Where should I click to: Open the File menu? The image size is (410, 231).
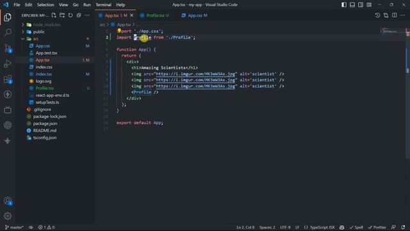[x=17, y=4]
